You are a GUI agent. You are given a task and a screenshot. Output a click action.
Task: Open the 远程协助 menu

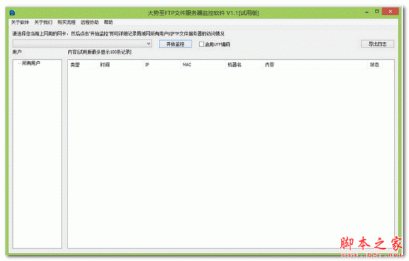[90, 22]
